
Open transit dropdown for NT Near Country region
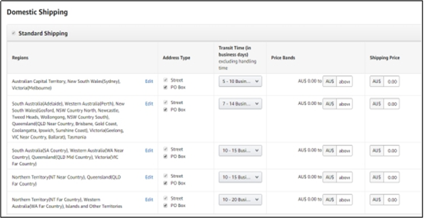click(240, 177)
